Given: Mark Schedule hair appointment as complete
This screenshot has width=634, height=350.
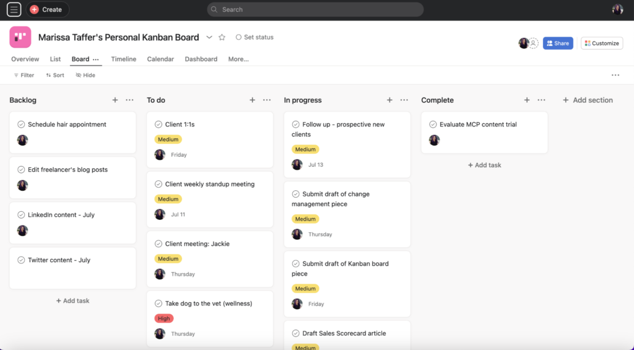Looking at the screenshot, I should (21, 125).
